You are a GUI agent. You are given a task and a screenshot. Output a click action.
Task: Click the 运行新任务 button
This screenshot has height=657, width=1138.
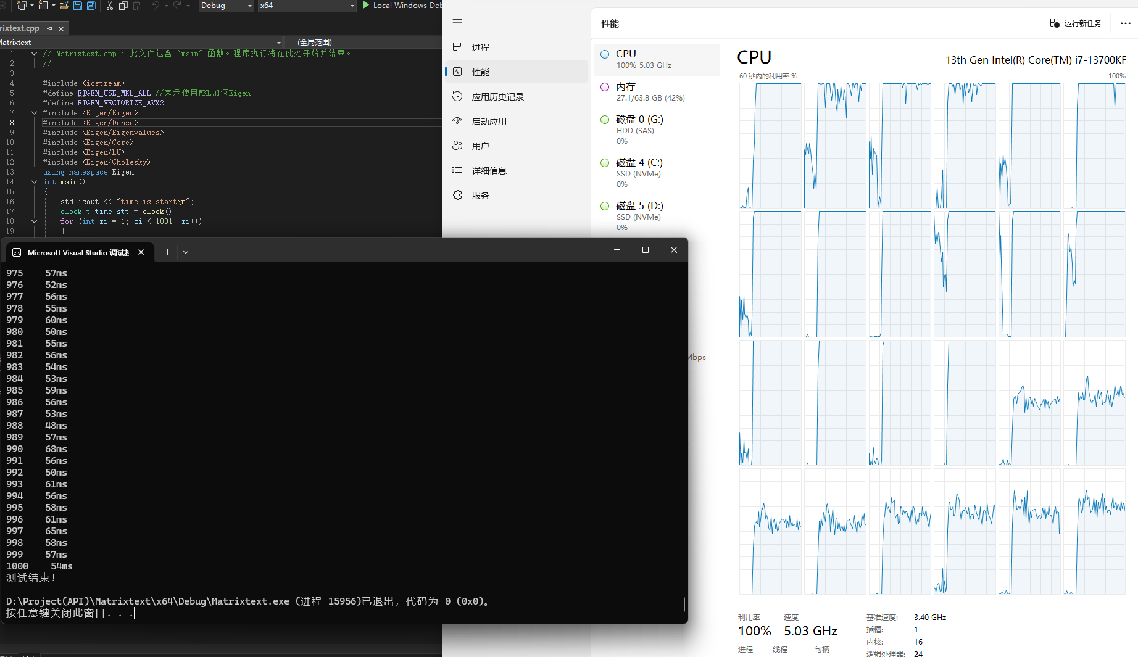click(1075, 22)
